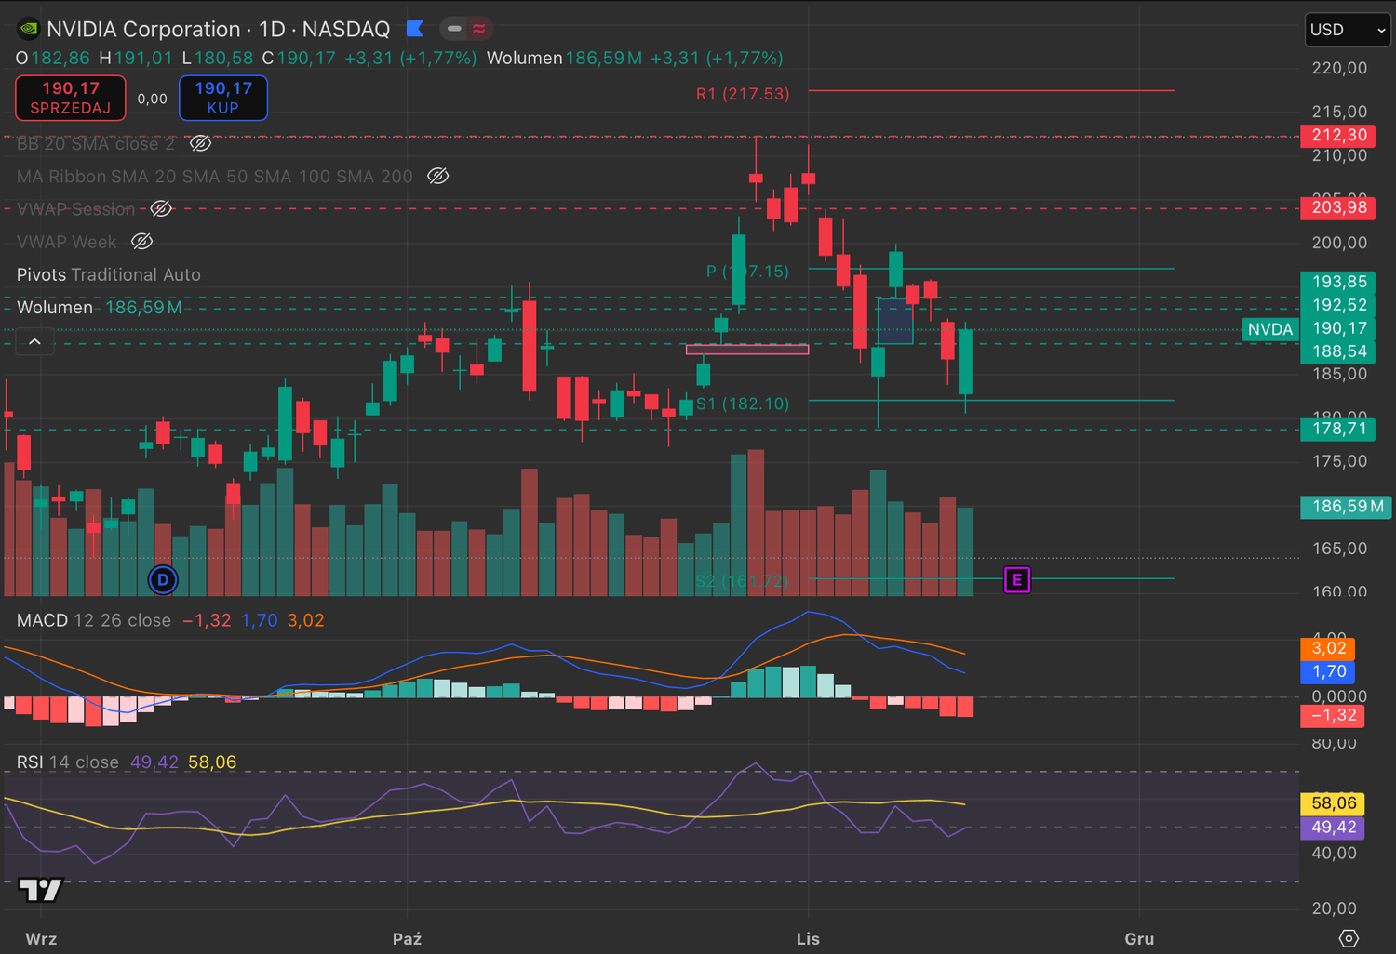Click the Paź month label on time axis

pos(407,938)
